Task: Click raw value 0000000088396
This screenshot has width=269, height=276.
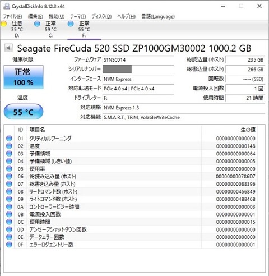Action: coord(236,184)
